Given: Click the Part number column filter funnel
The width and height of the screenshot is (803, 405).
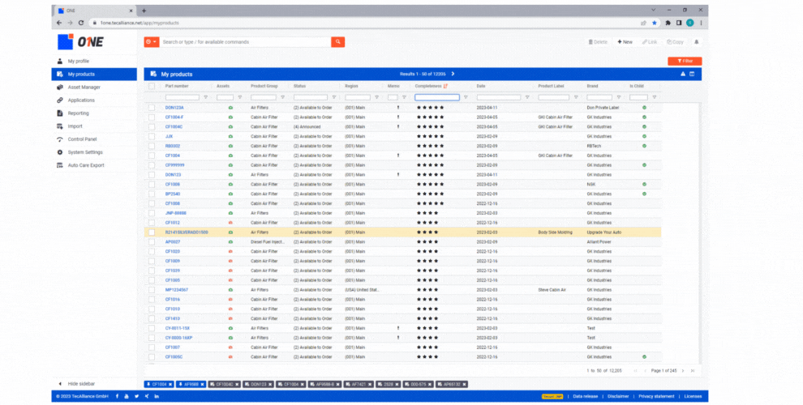Looking at the screenshot, I should 205,97.
